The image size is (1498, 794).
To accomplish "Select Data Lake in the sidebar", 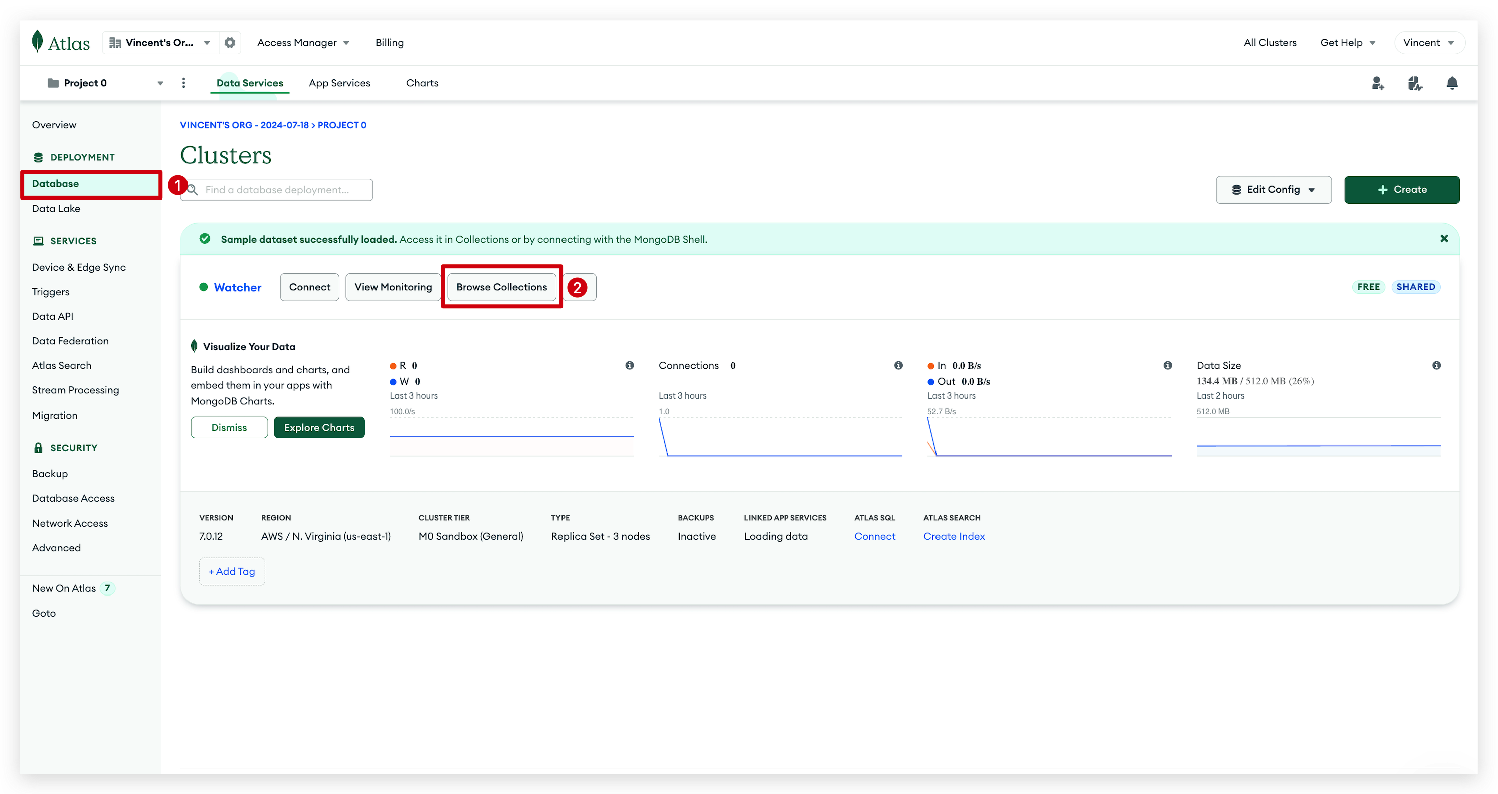I will click(x=56, y=208).
